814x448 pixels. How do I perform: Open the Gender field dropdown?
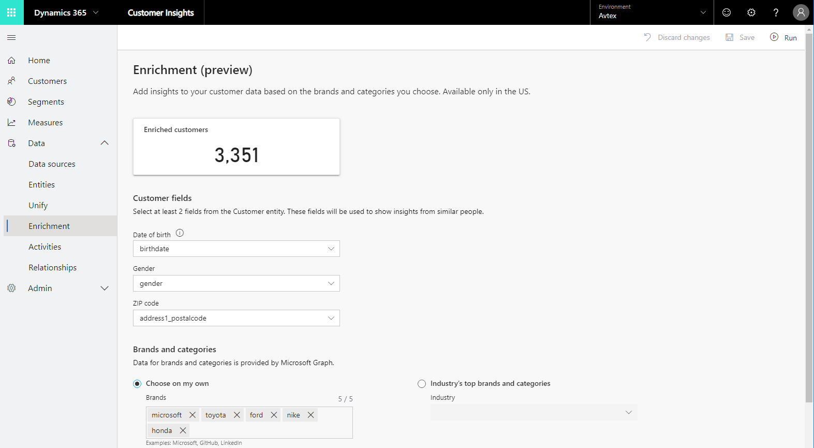coord(236,283)
